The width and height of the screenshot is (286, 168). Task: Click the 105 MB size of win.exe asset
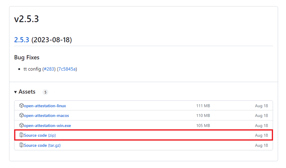pyautogui.click(x=203, y=126)
